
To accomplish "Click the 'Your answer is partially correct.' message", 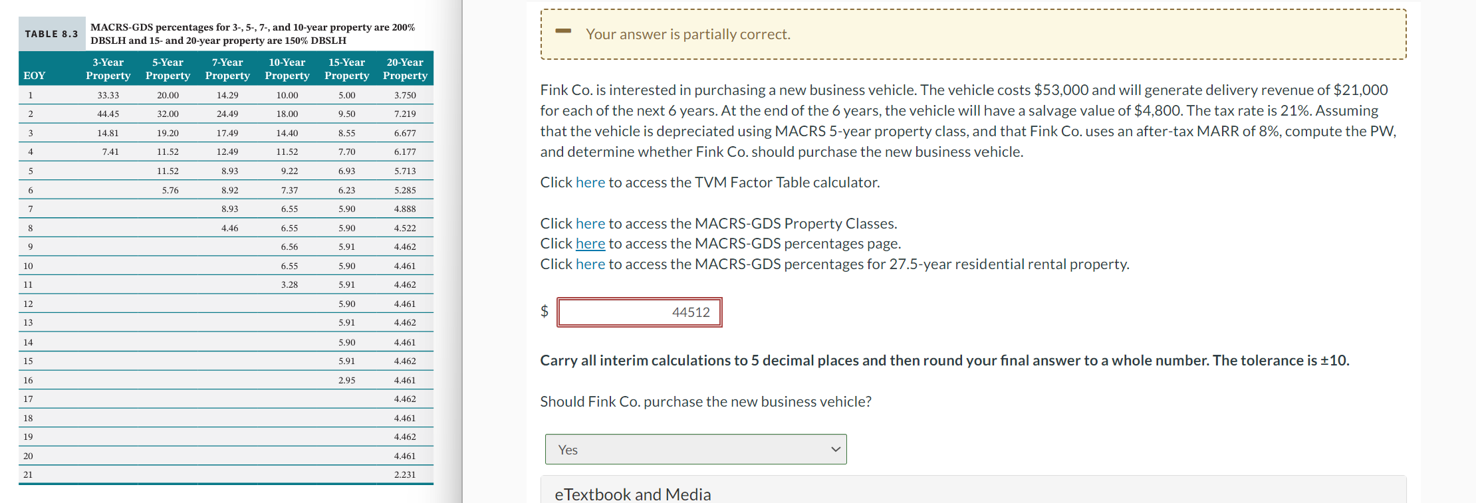I will point(688,34).
